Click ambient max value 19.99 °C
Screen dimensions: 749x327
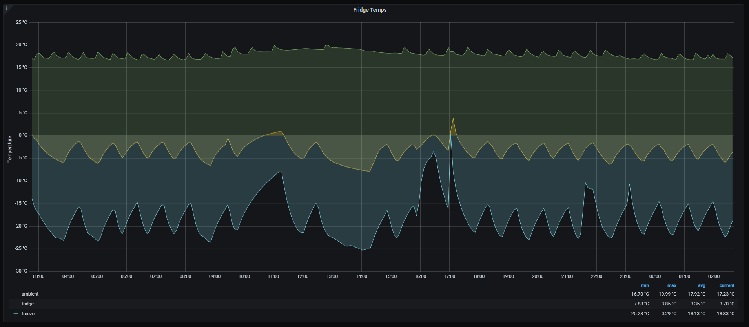tap(667, 294)
